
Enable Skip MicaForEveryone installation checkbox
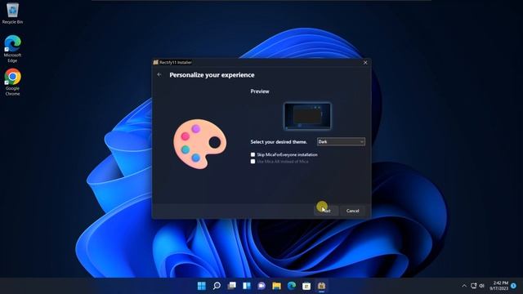[x=253, y=154]
